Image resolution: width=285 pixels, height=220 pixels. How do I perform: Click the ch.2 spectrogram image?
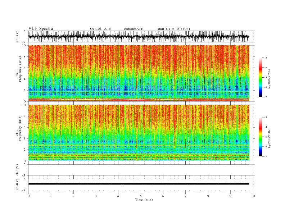pyautogui.click(x=139, y=133)
